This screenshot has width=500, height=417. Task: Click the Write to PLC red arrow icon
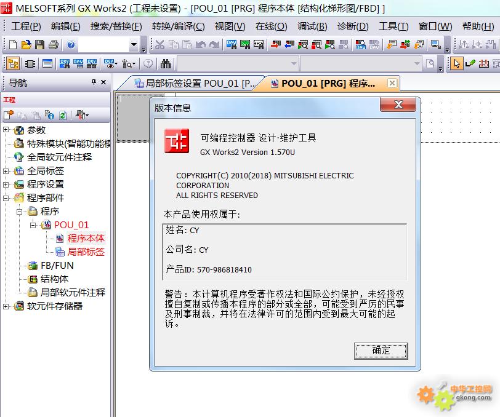click(275, 45)
